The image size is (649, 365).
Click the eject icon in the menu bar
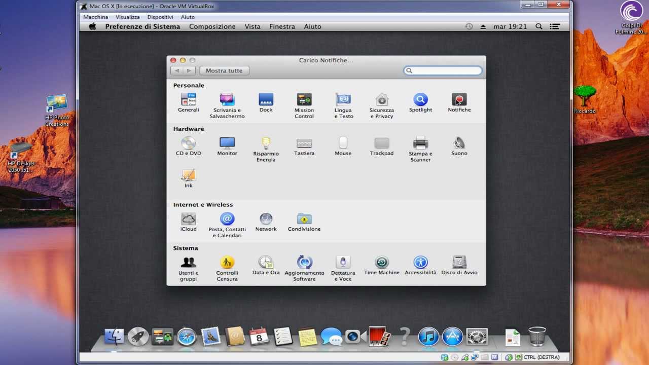[x=483, y=26]
